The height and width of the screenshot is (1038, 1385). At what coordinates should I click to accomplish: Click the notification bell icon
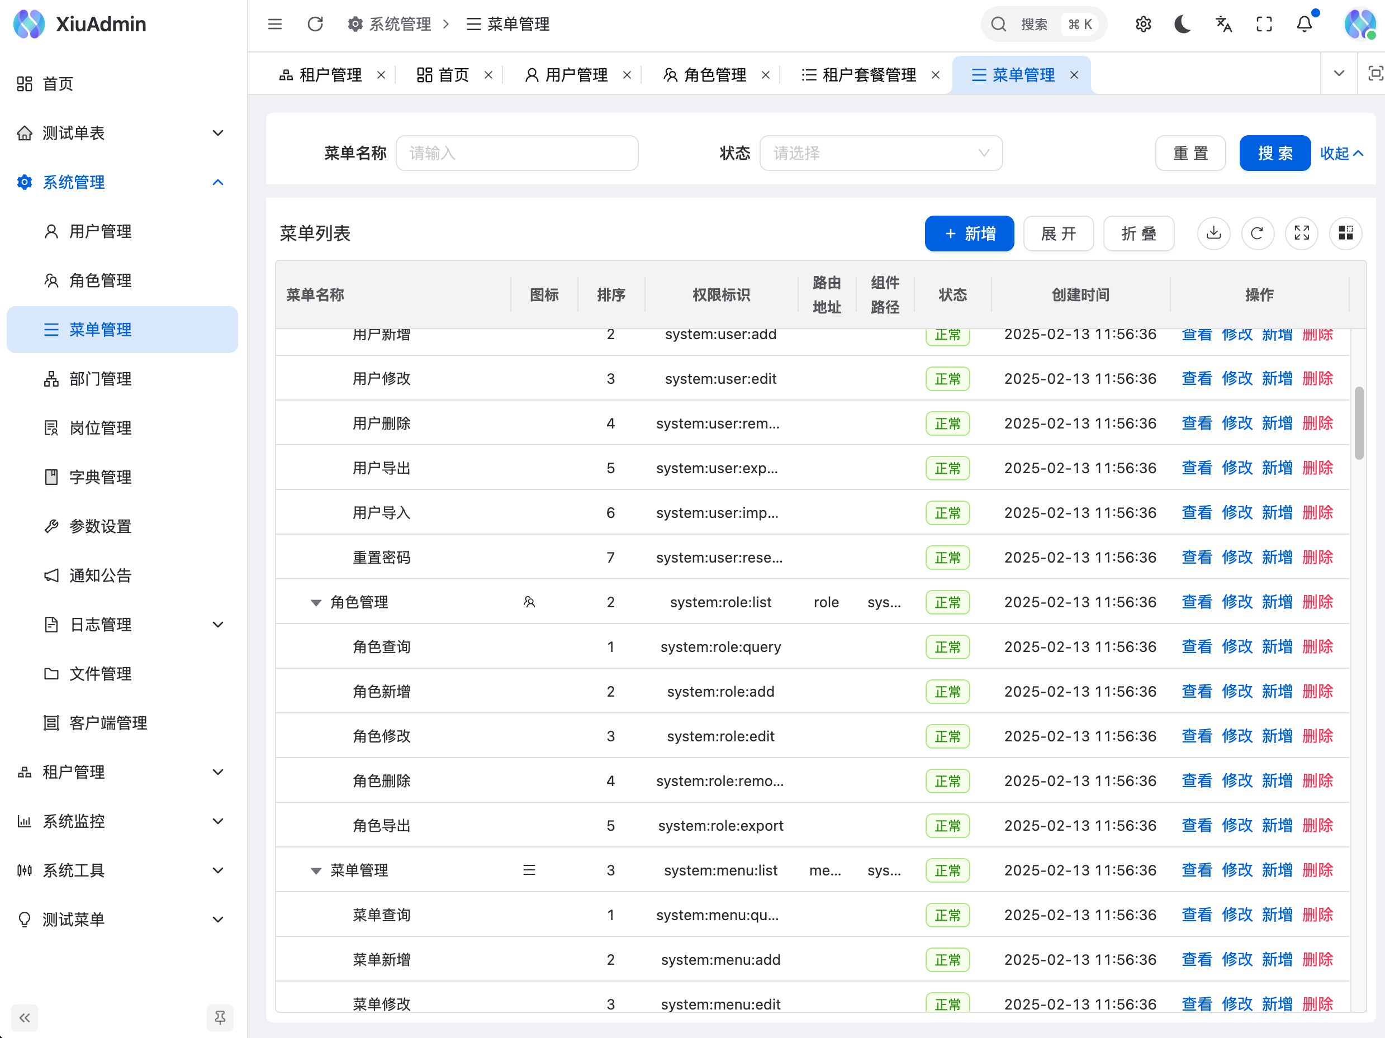[1304, 25]
